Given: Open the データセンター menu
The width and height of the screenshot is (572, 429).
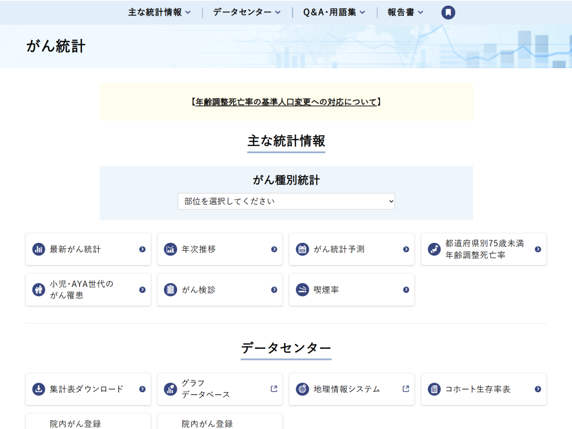Looking at the screenshot, I should click(246, 12).
